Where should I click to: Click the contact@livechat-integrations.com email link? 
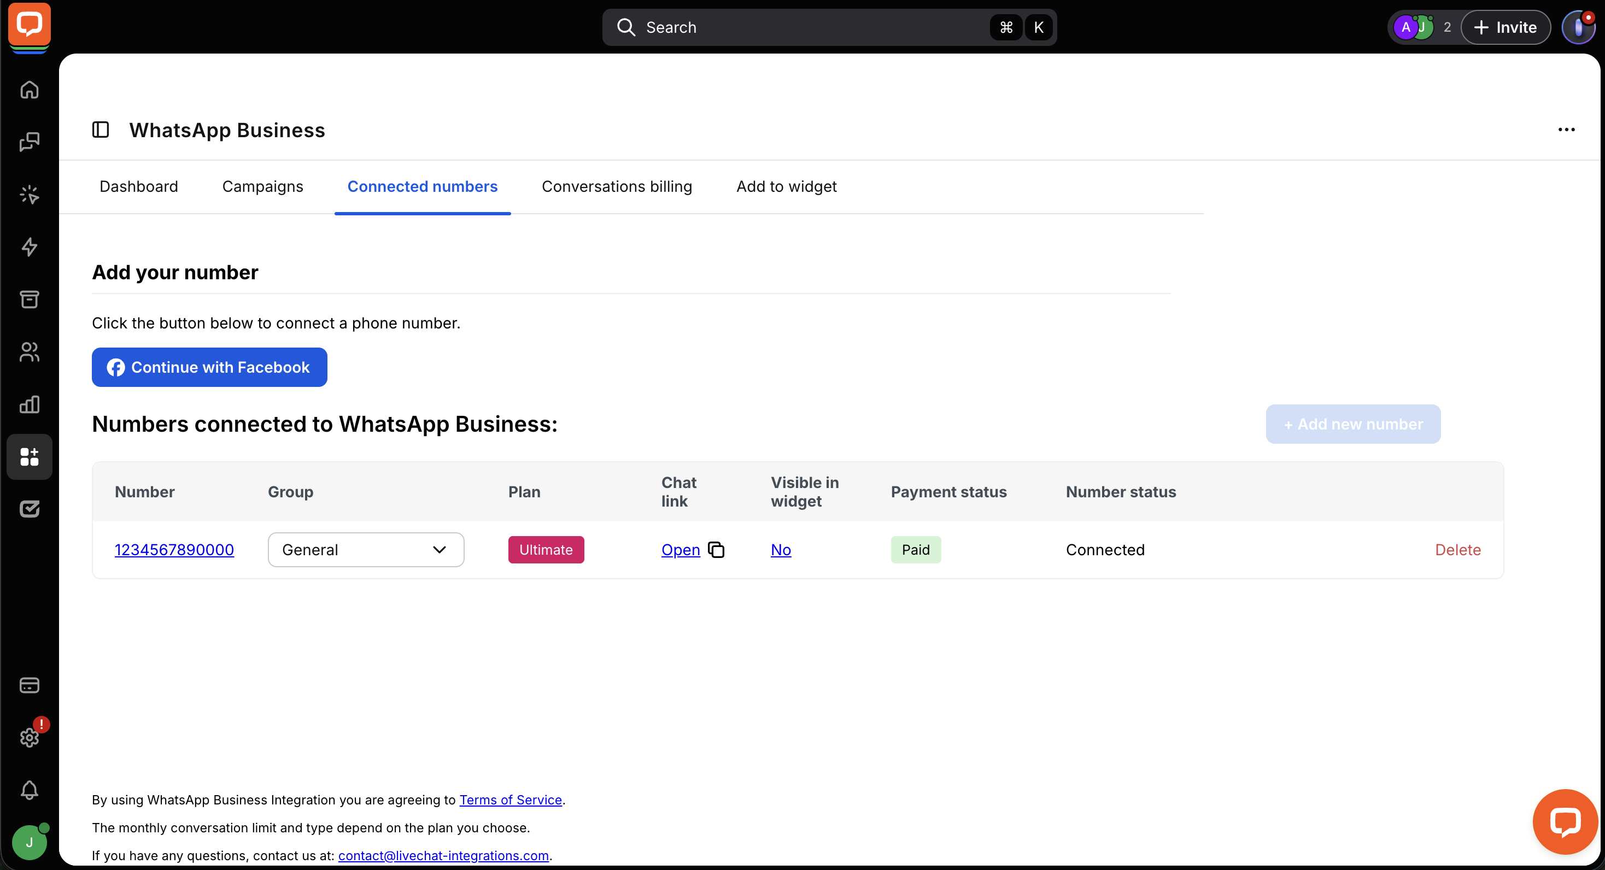point(444,856)
